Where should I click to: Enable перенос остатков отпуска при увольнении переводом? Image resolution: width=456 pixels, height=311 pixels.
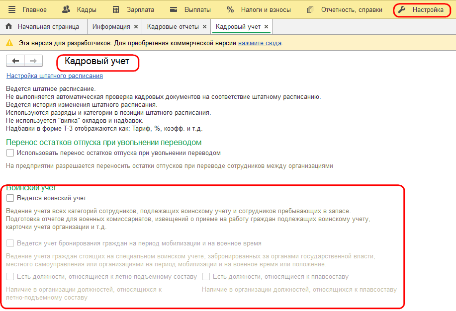(x=10, y=153)
